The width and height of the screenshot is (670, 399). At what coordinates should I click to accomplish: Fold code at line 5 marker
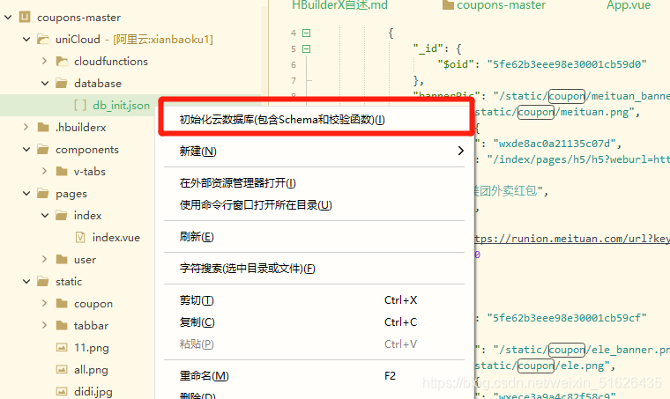(x=307, y=49)
